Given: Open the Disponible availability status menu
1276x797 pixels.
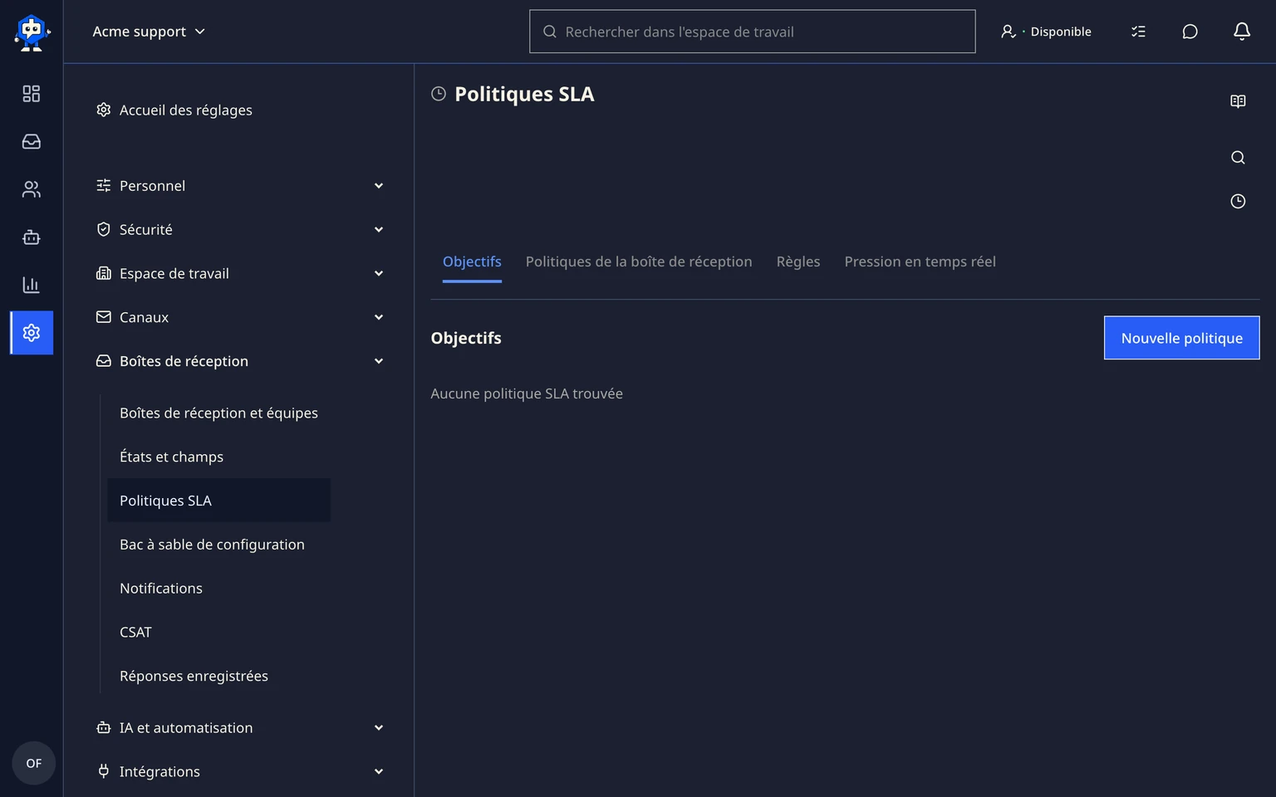Looking at the screenshot, I should pos(1046,32).
